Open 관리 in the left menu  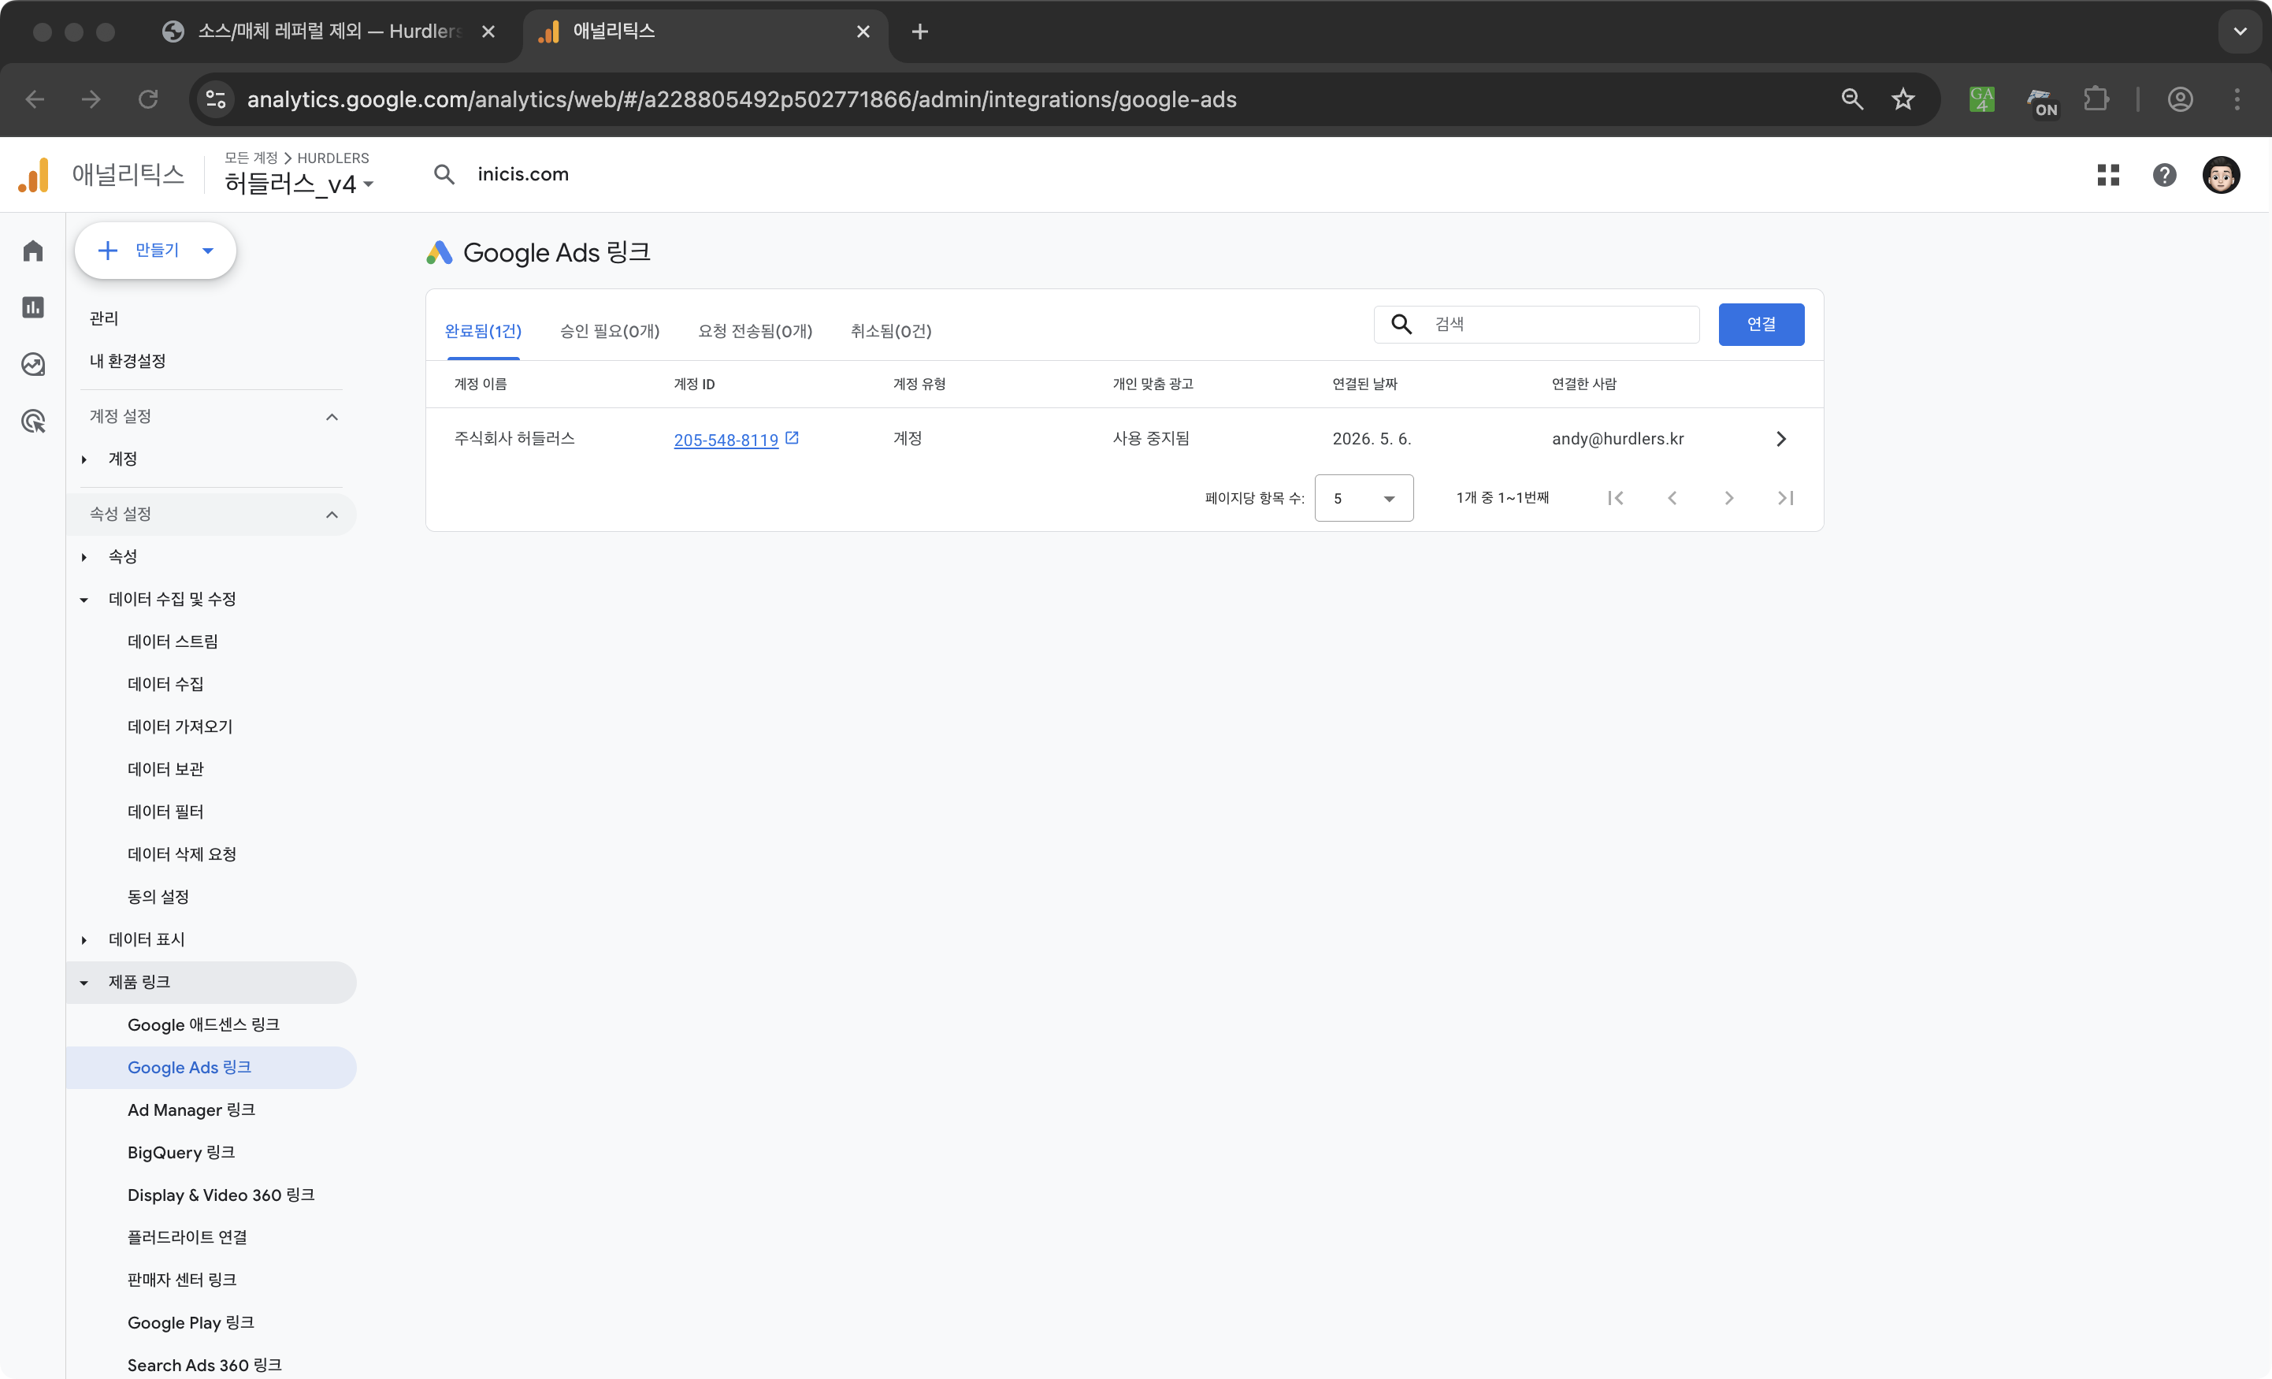(x=103, y=318)
